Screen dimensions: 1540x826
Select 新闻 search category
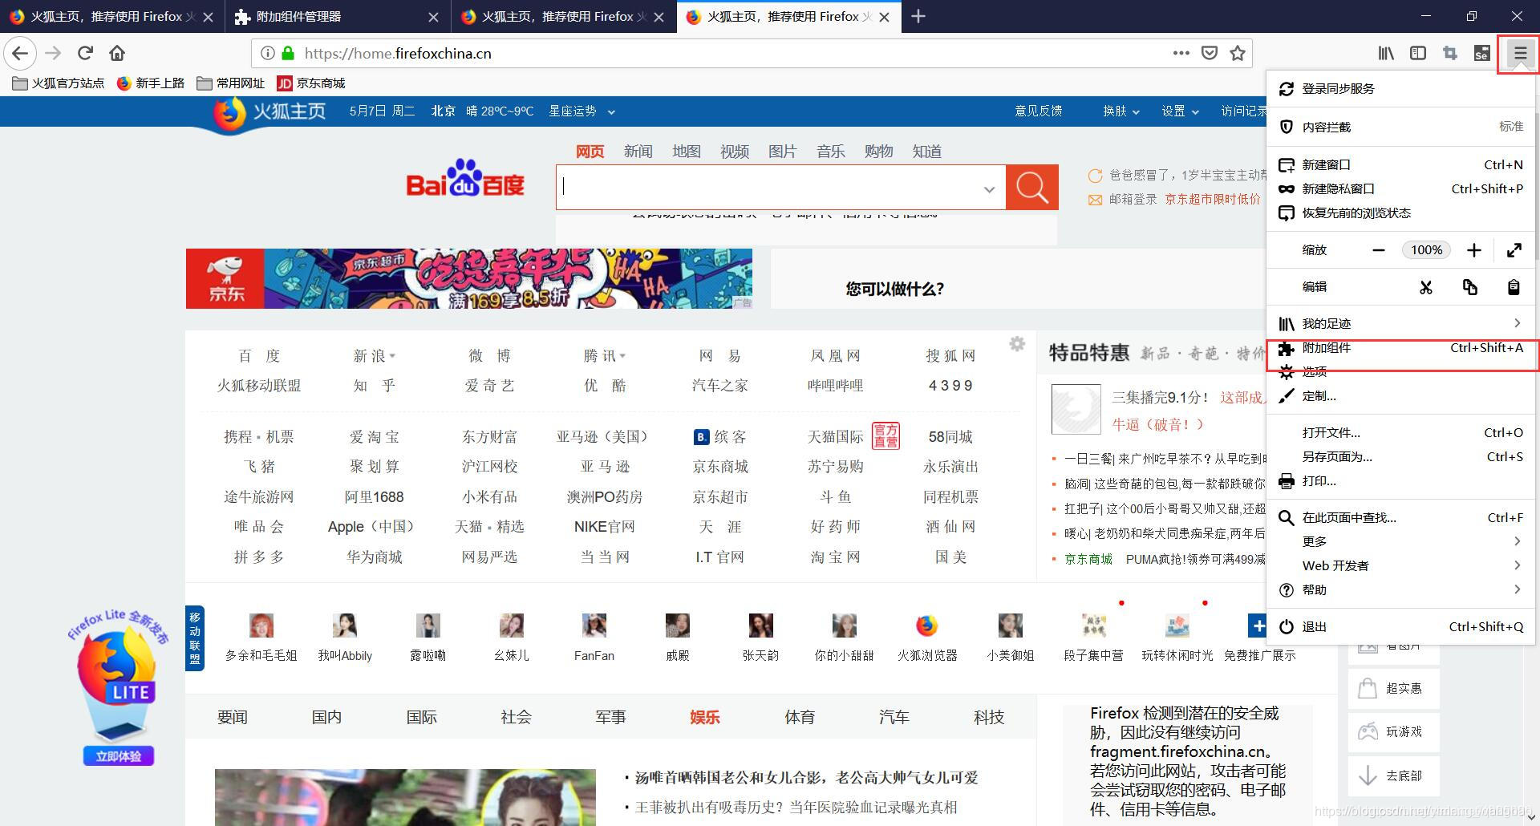click(x=638, y=152)
